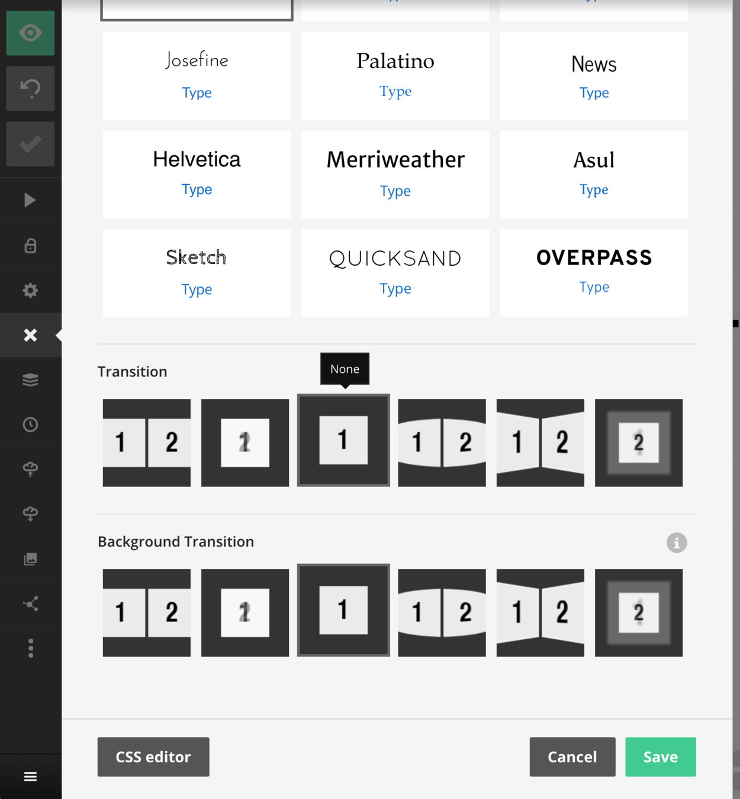Screen dimensions: 740x799
Task: Select the Quicksand font theme
Action: 395,273
